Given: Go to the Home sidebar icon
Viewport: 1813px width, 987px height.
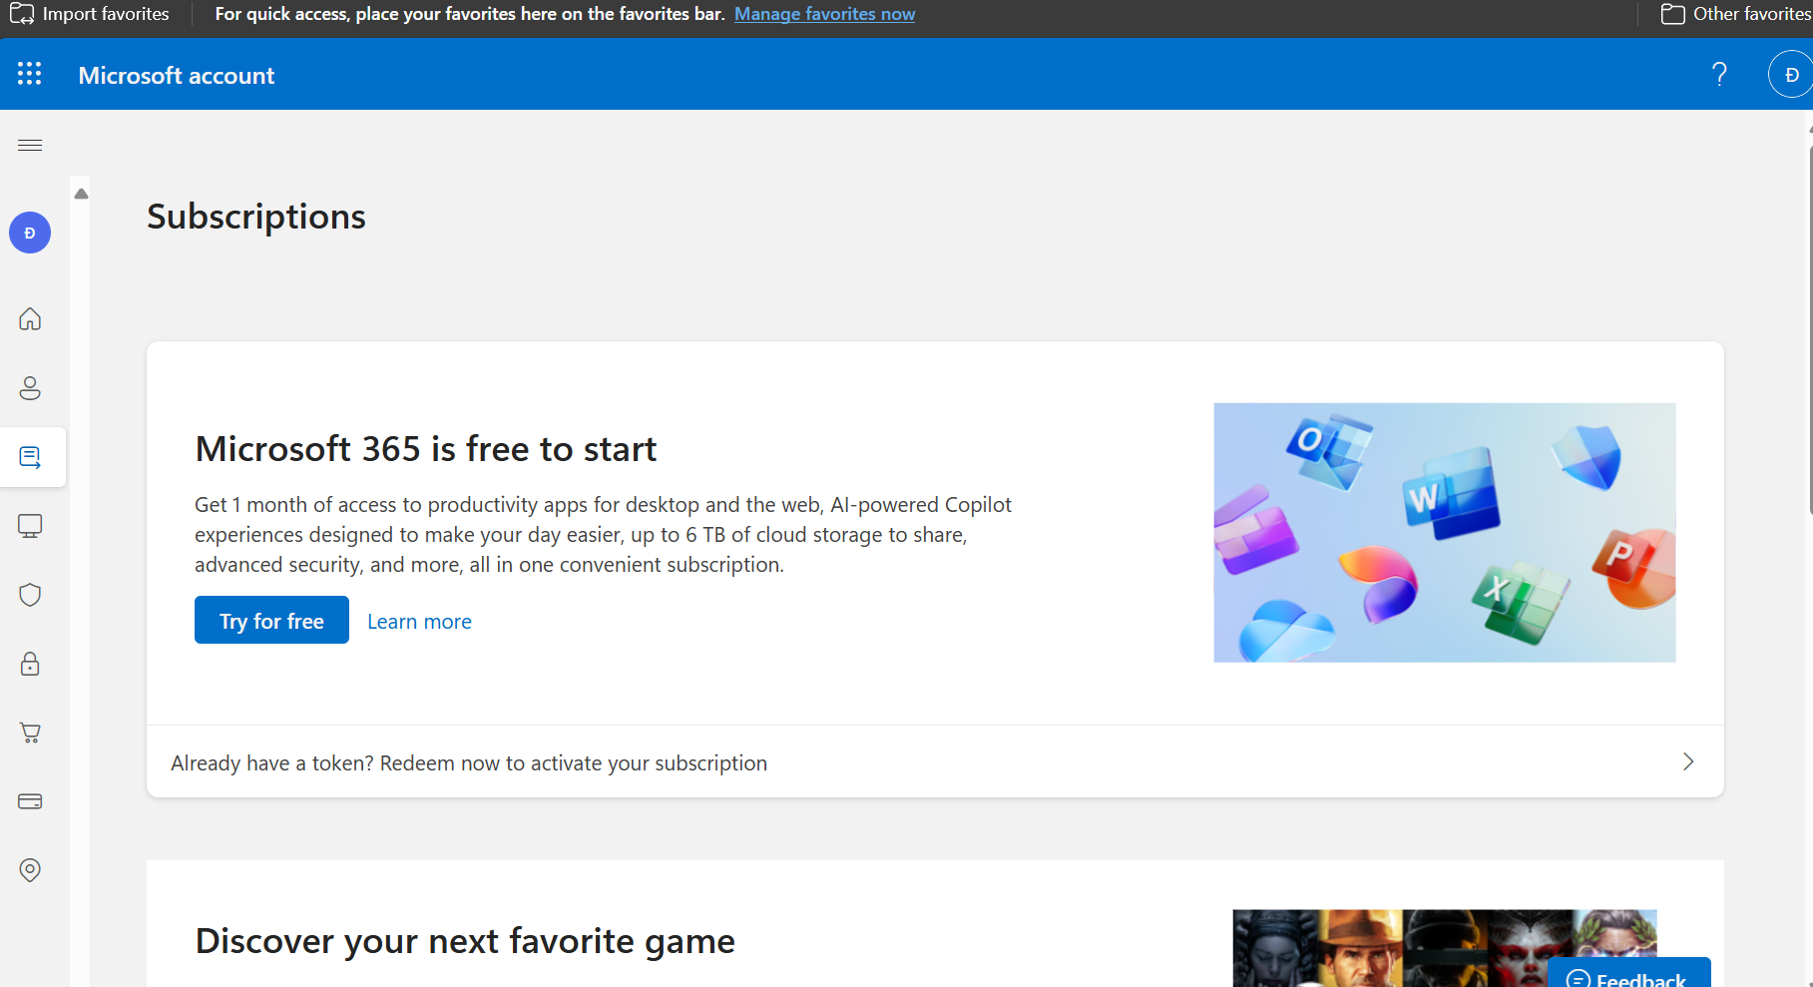Looking at the screenshot, I should (x=30, y=318).
